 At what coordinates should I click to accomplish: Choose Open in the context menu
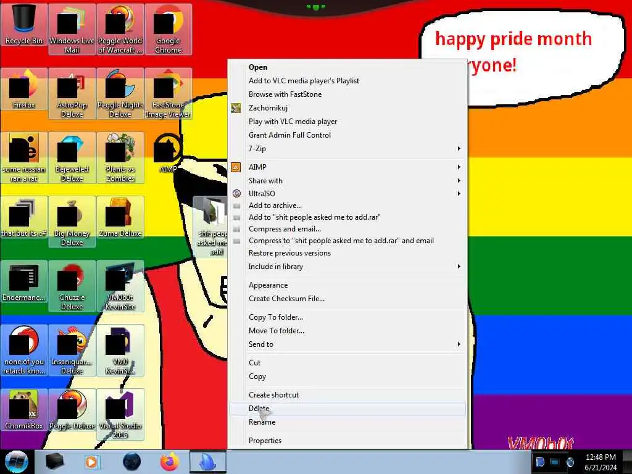(x=347, y=67)
